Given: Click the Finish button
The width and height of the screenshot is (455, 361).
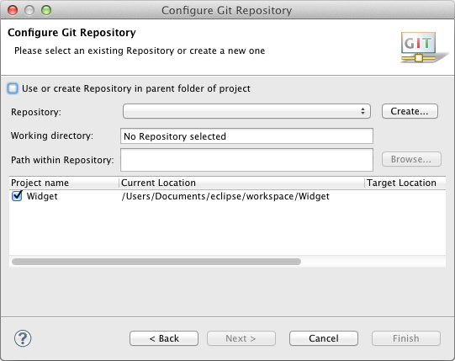Looking at the screenshot, I should [x=406, y=338].
